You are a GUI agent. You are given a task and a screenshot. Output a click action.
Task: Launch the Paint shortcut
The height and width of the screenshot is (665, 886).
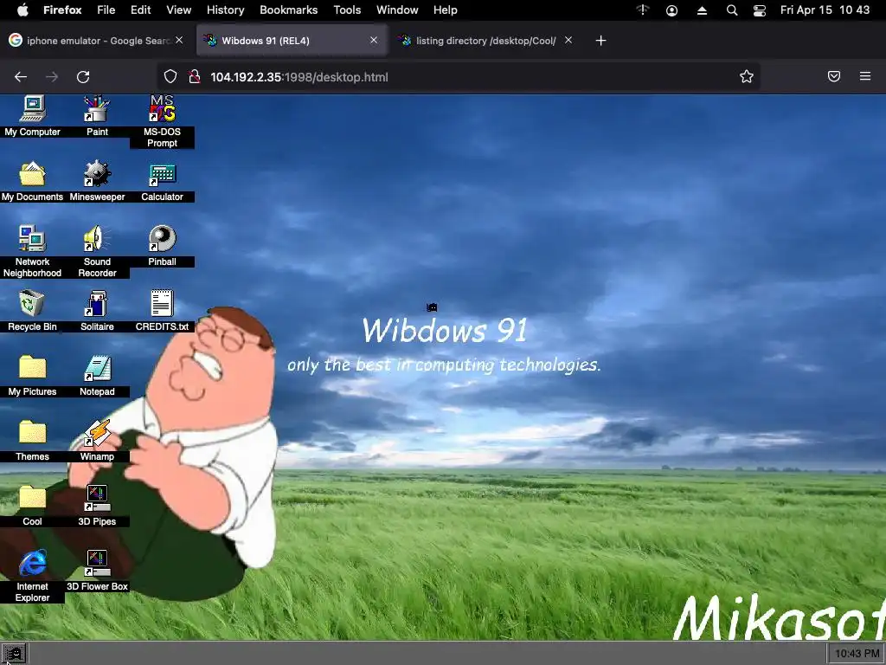97,116
